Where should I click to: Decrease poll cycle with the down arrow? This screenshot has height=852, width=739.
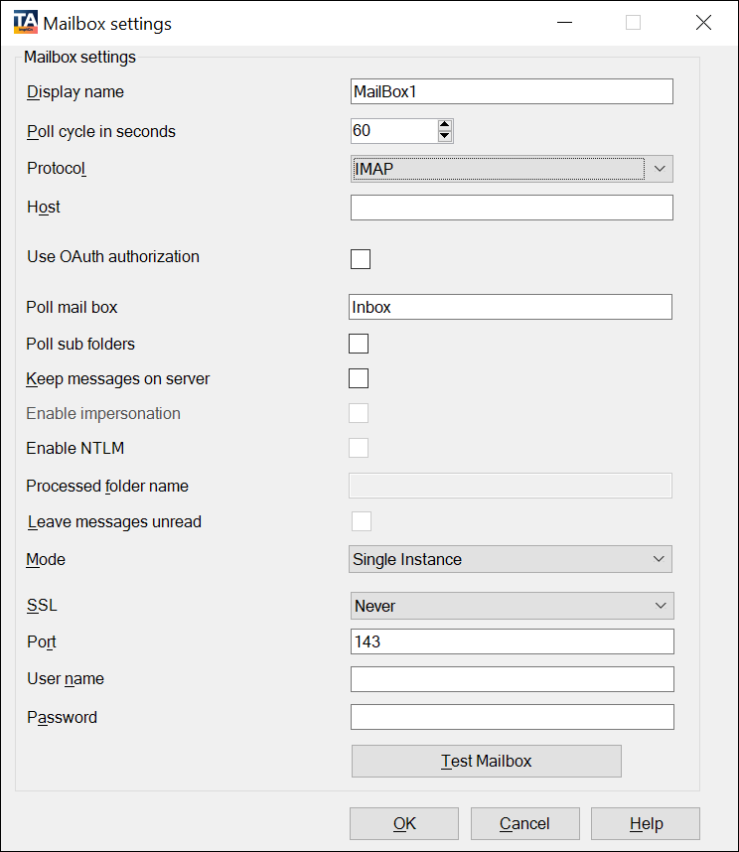point(445,136)
